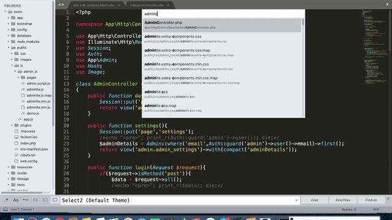Open adminlte.min.js in sidebar
Screen dimensions: 392x220
38,101
